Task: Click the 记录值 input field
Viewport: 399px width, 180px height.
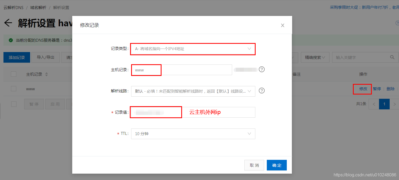Action: (x=193, y=112)
